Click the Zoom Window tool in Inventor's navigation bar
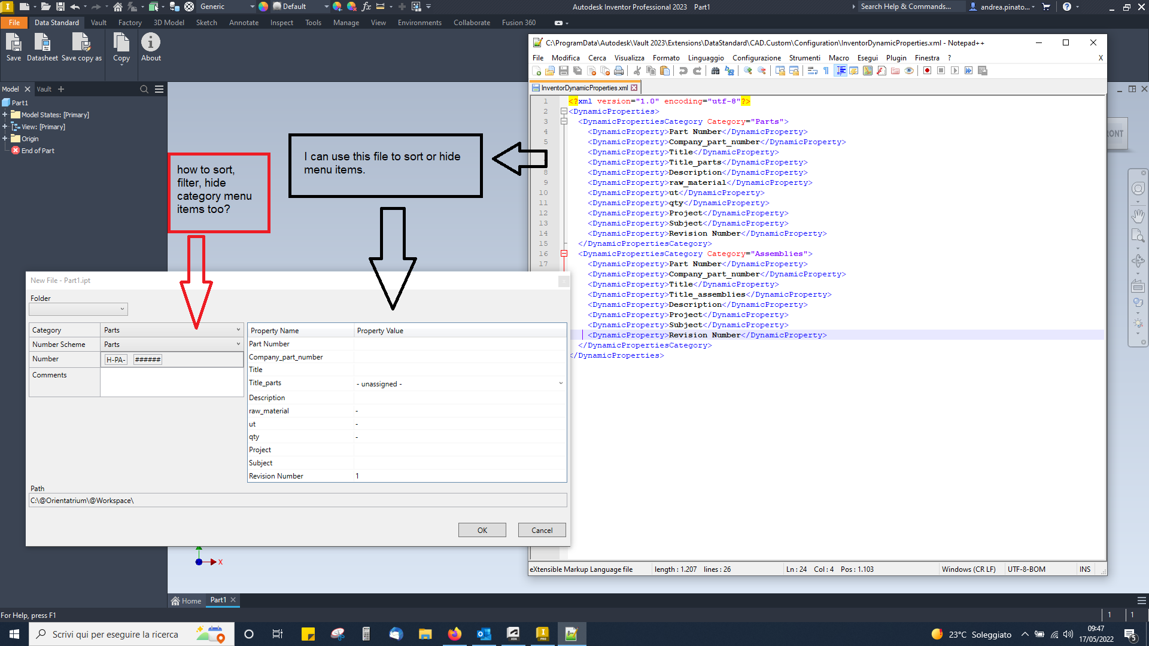This screenshot has width=1149, height=646. [x=1139, y=236]
